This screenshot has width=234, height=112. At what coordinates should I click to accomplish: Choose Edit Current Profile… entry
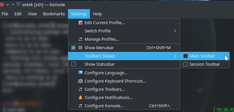[124, 23]
